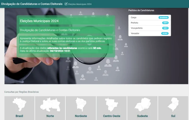Viewport: 189px width, 120px height.
Task: Click the Divulgação de Candidaturas e Contas Eleitorais title
Action: (32, 4)
